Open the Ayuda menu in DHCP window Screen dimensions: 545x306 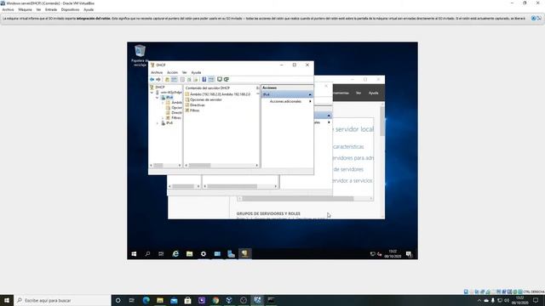pos(196,72)
